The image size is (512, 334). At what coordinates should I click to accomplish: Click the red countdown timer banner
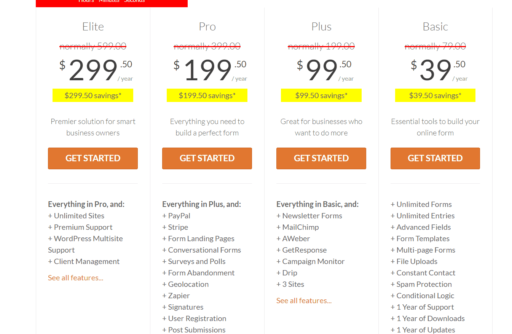click(x=112, y=3)
